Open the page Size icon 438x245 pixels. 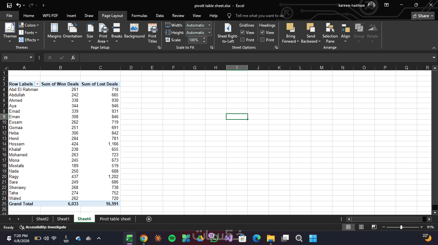tap(90, 28)
